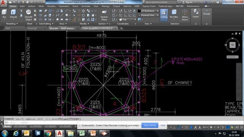The height and width of the screenshot is (137, 244).
Task: Select the Line tool in Draw panel
Action: (x=62, y=15)
